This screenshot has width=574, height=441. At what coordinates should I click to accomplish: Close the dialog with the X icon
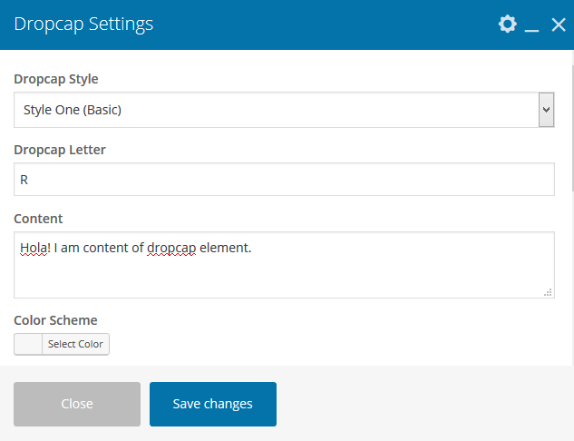point(559,24)
